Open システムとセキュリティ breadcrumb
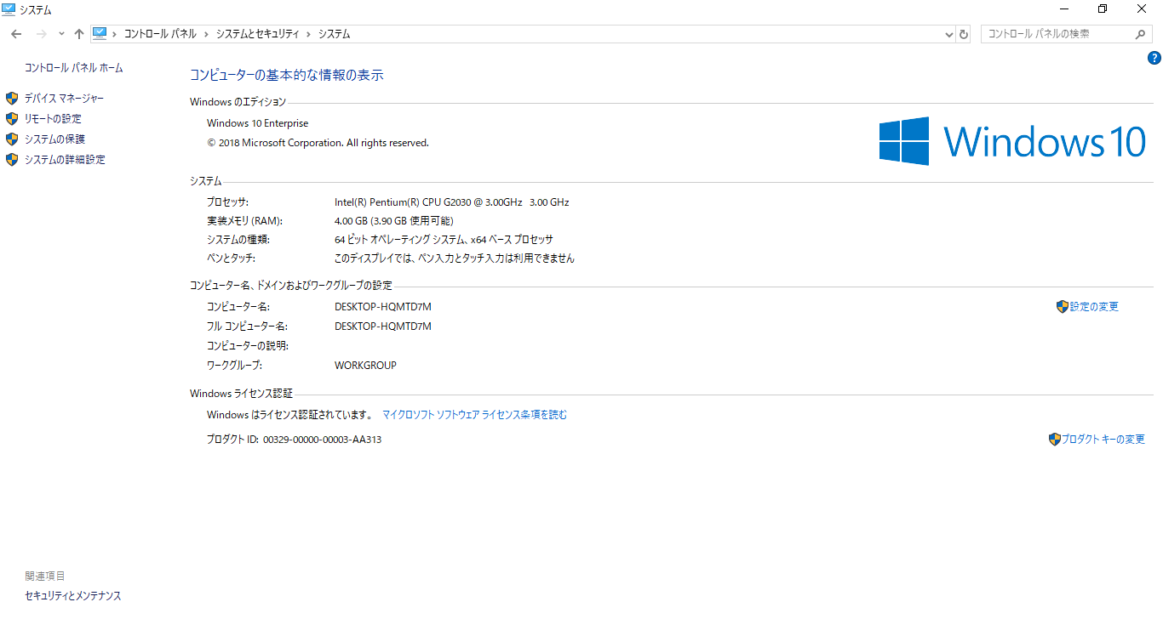Viewport: 1163px width, 619px height. pyautogui.click(x=257, y=34)
